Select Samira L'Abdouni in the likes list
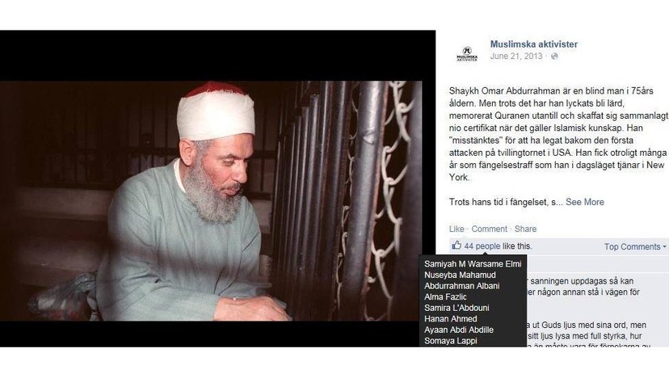 (x=457, y=308)
